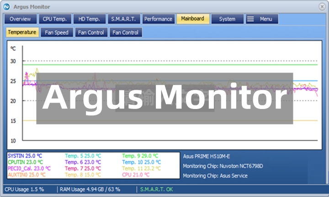This screenshot has width=329, height=197.
Task: Open the System tab
Action: point(228,19)
